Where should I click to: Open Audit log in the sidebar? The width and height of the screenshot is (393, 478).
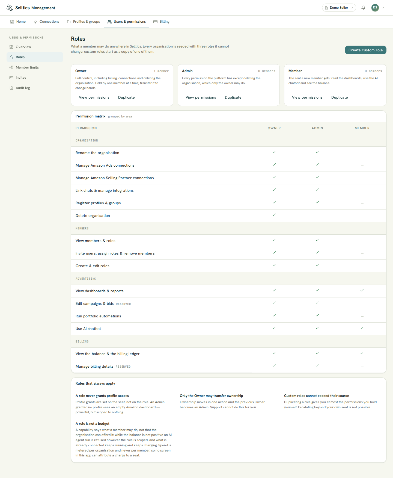[35, 88]
